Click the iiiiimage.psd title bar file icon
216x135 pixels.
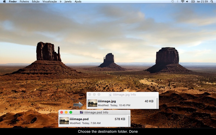tap(82, 112)
